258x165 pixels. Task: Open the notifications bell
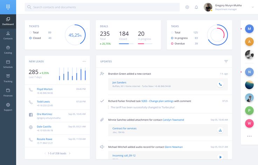(196, 7)
